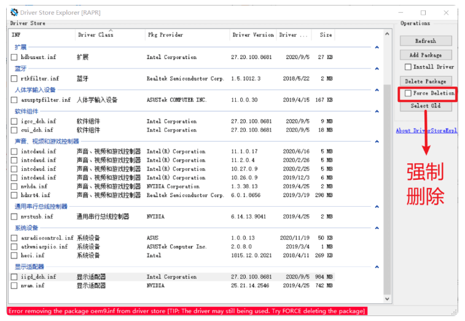Screen dimensions: 465x321
Task: Click the 2019/12/3 date cell
Action: [296, 178]
